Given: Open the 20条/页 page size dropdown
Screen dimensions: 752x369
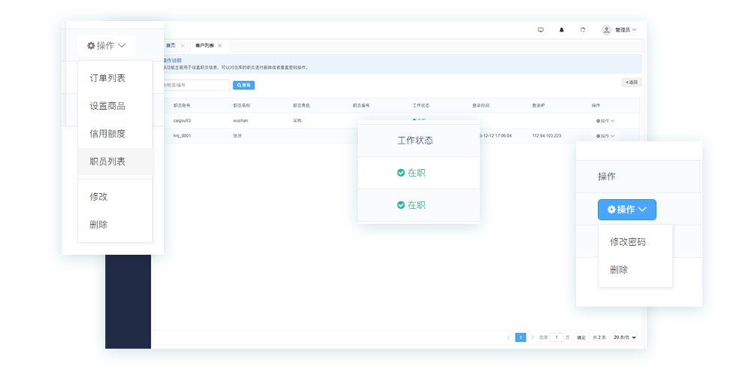Looking at the screenshot, I should (x=624, y=337).
